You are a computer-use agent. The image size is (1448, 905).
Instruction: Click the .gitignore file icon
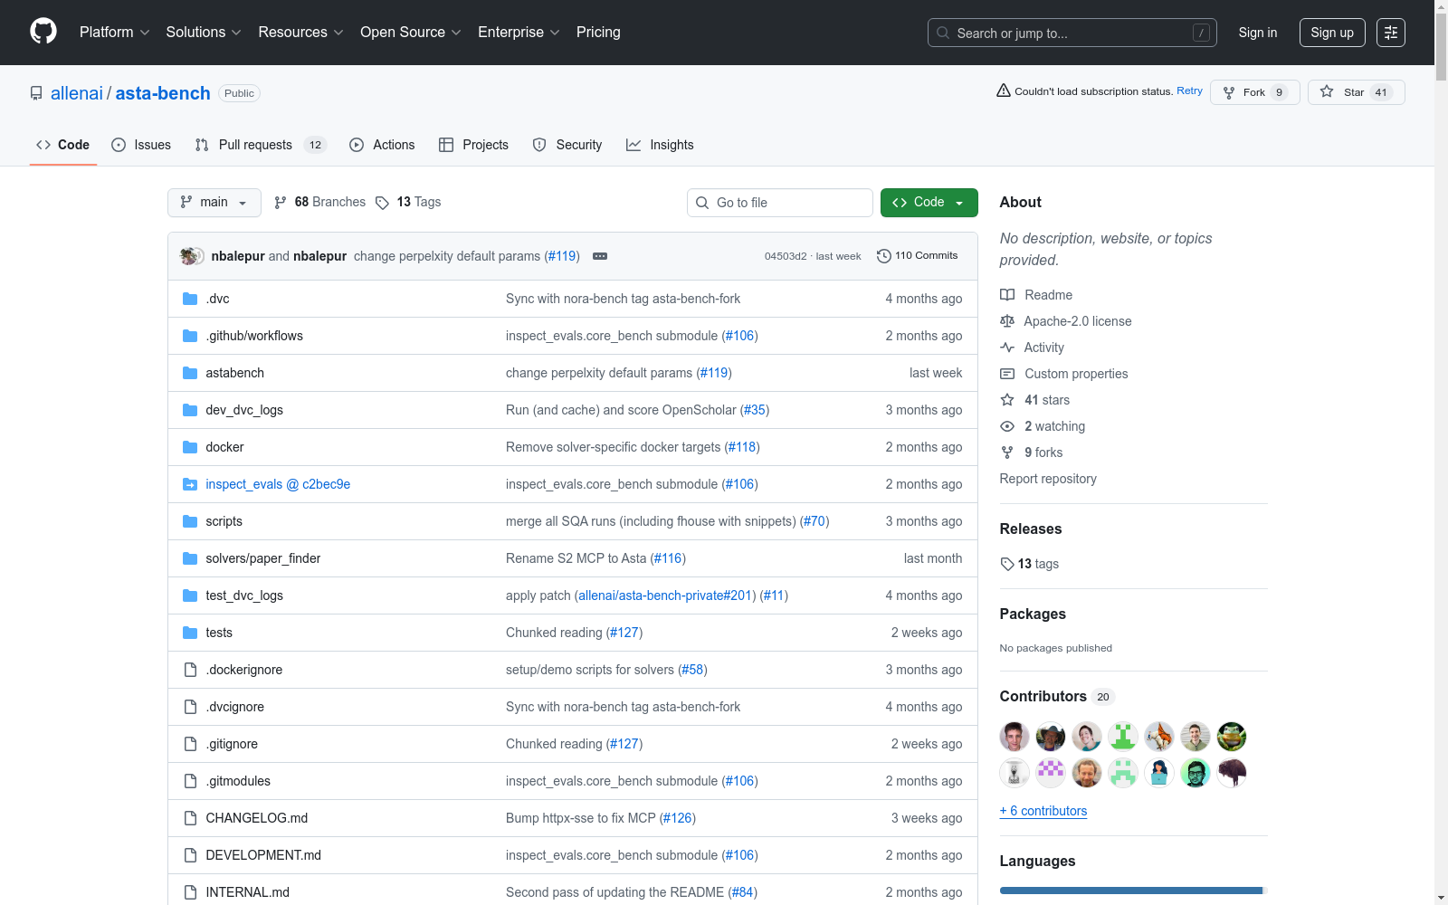click(190, 744)
